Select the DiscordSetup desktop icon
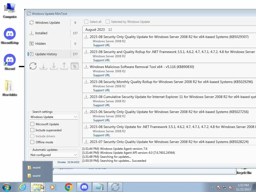The image size is (256, 192). pyautogui.click(x=10, y=36)
